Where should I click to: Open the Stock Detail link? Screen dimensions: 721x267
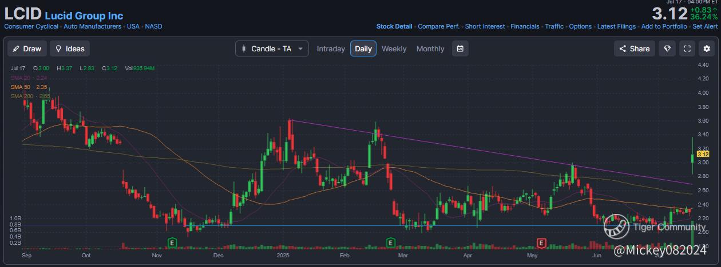[x=394, y=26]
